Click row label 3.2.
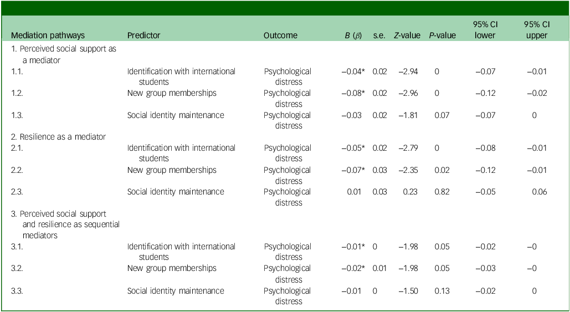This screenshot has width=570, height=312. pos(18,269)
